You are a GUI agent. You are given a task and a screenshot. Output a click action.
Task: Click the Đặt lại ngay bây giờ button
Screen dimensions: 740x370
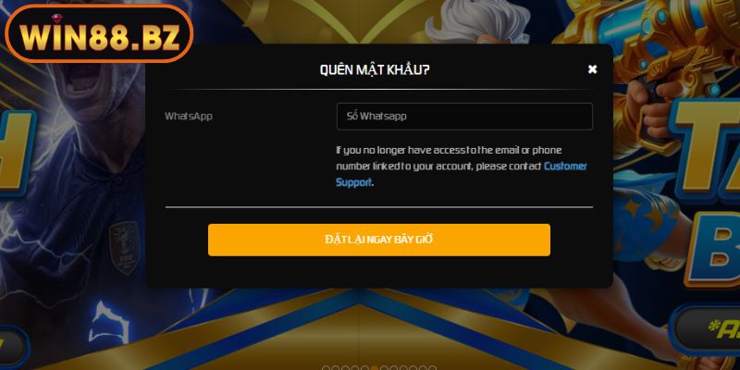(x=379, y=240)
